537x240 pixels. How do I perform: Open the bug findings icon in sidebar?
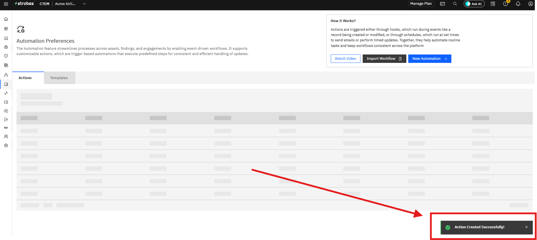pyautogui.click(x=6, y=47)
